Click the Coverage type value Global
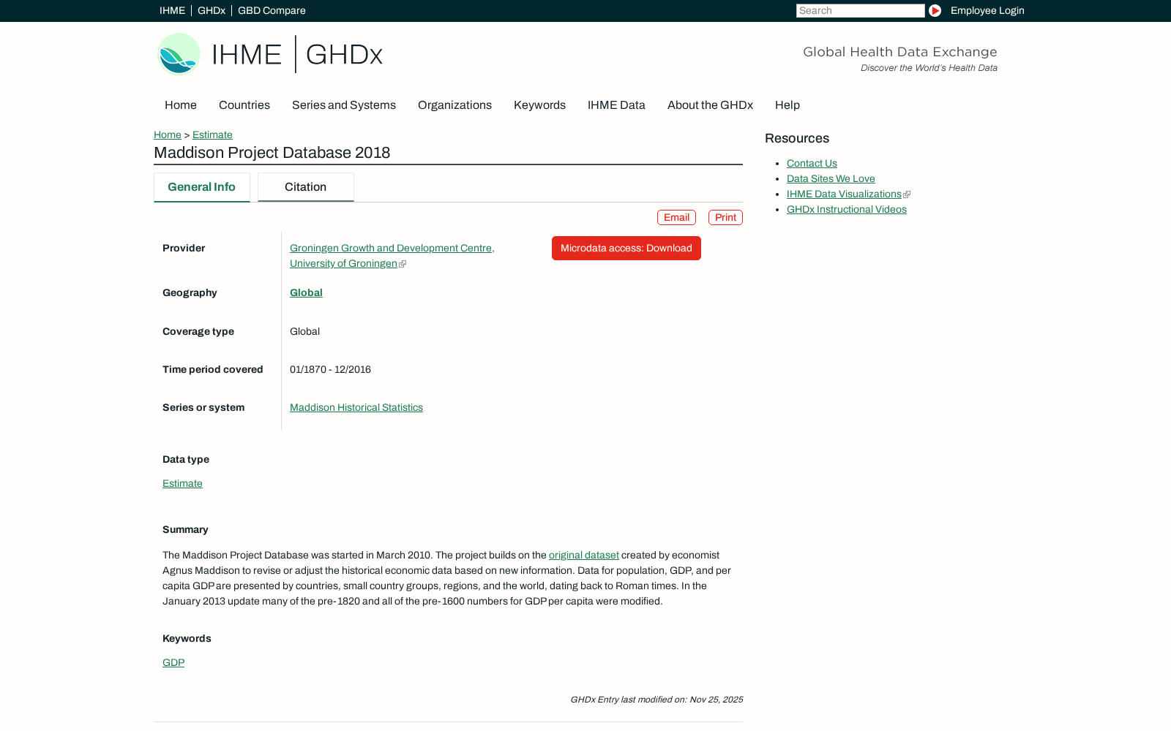1171x731 pixels. pyautogui.click(x=304, y=332)
